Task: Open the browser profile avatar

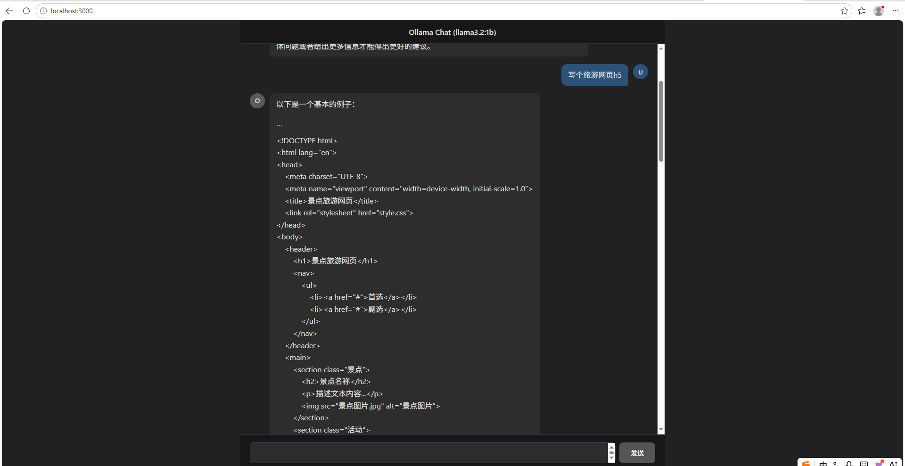Action: click(879, 11)
